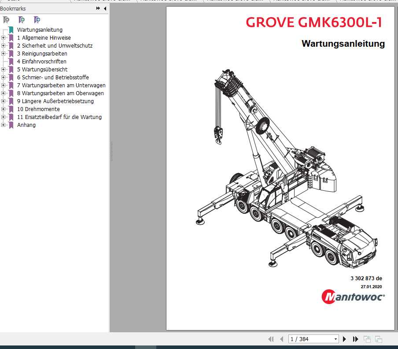This screenshot has height=349, width=398.
Task: Expand the 3 Reinigungsarbeiten bookmark
Action: tap(3, 54)
